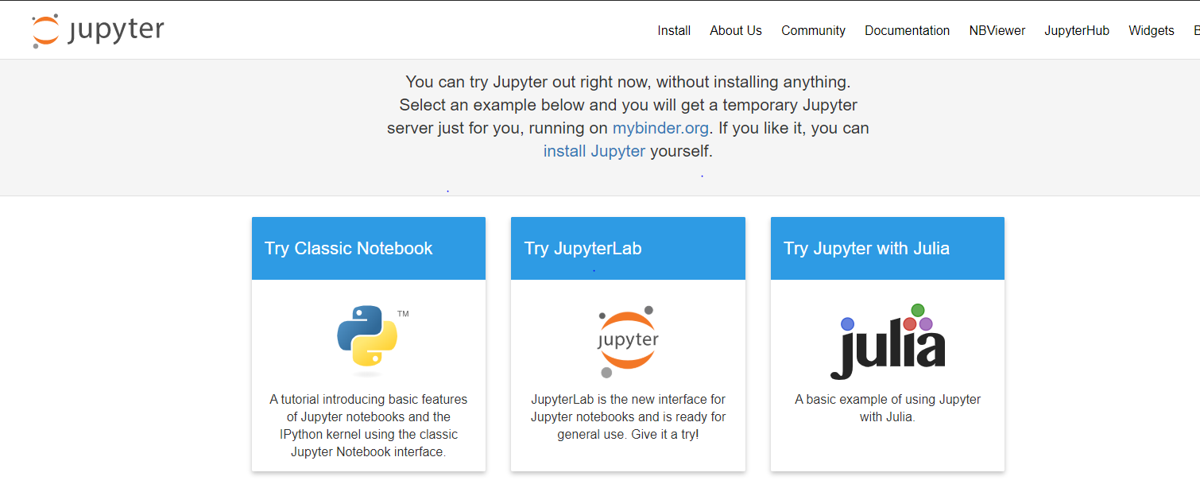
Task: Go to About Us page
Action: click(x=736, y=30)
